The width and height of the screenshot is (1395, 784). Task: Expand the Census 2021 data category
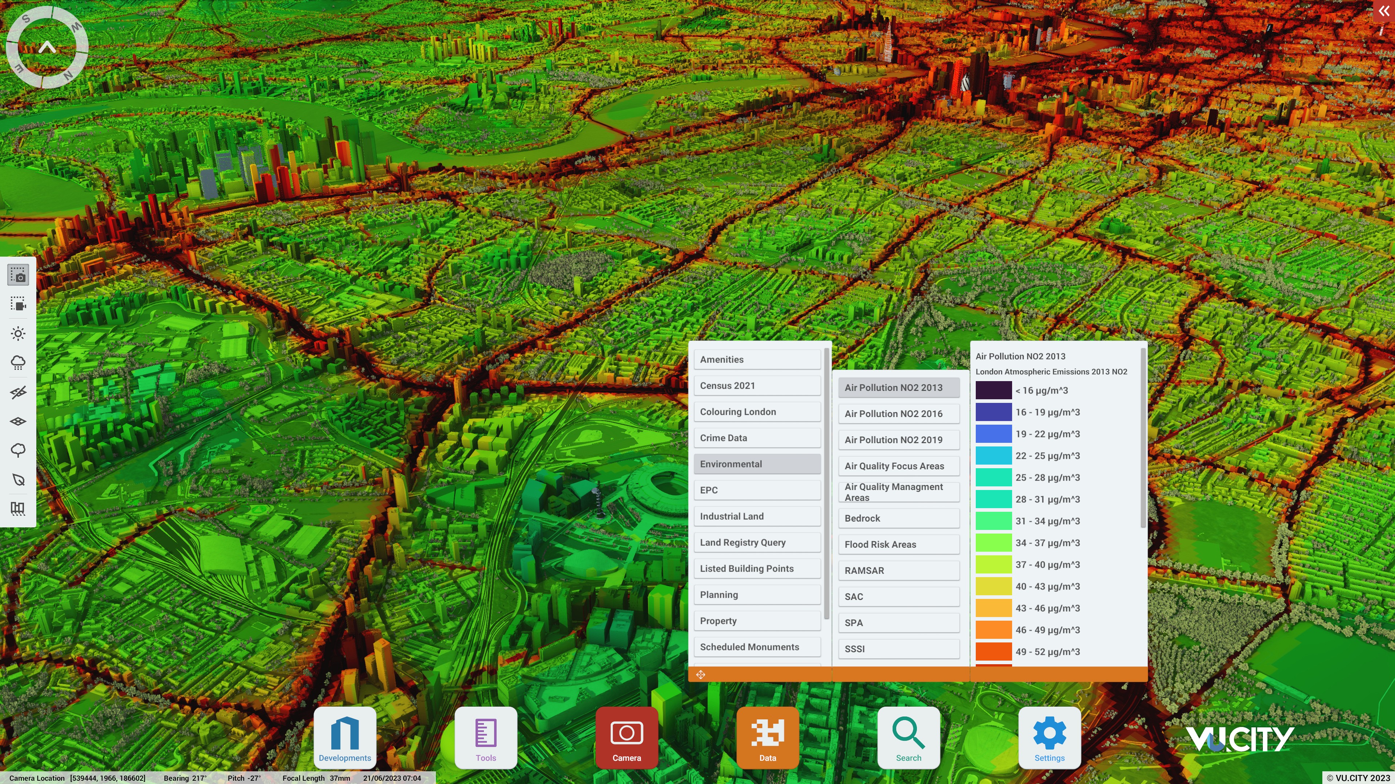[x=756, y=386]
